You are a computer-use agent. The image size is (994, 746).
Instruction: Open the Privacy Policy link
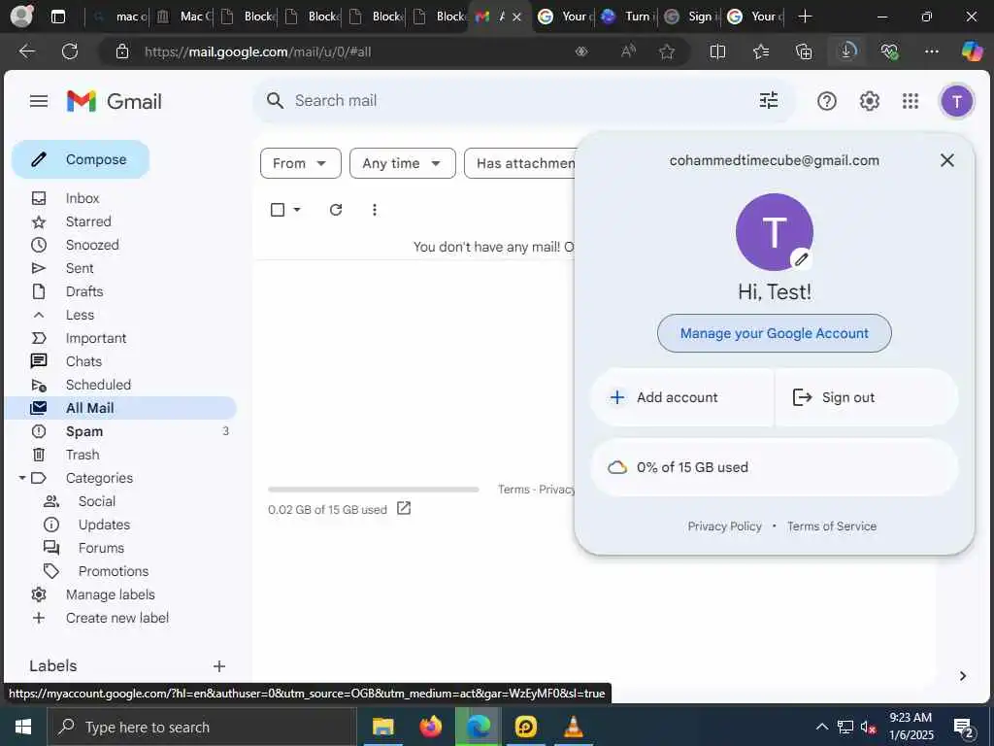pos(724,526)
